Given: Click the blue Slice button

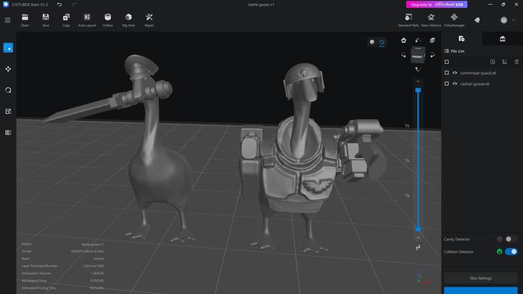Looking at the screenshot, I should 481,290.
